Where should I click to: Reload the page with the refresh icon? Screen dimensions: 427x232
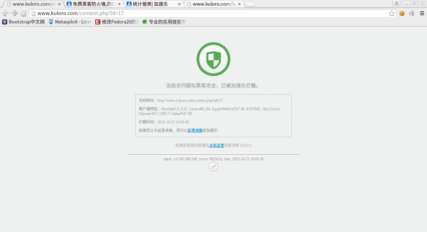[x=23, y=13]
